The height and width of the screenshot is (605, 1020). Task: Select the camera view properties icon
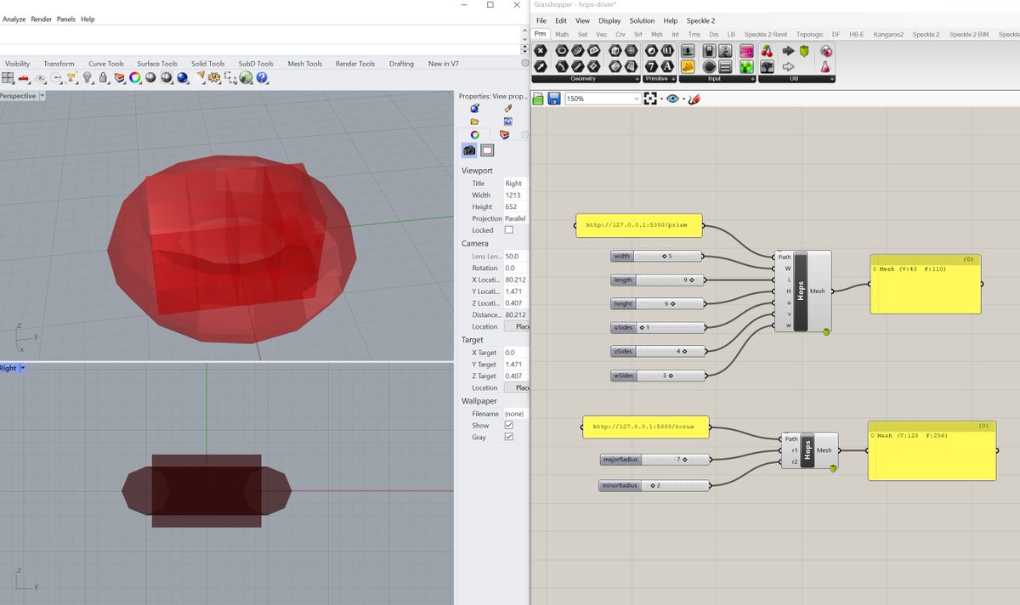click(469, 150)
